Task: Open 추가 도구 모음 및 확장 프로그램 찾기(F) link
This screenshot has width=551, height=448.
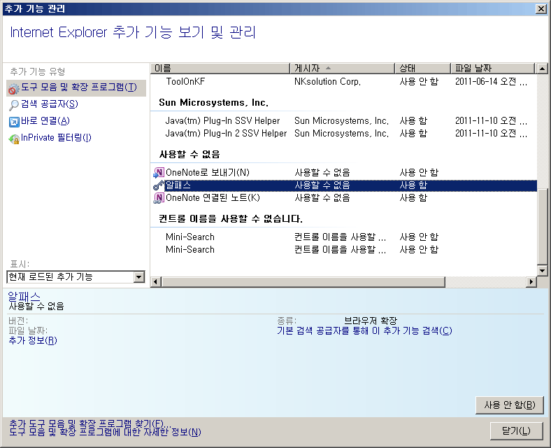Action: click(90, 423)
